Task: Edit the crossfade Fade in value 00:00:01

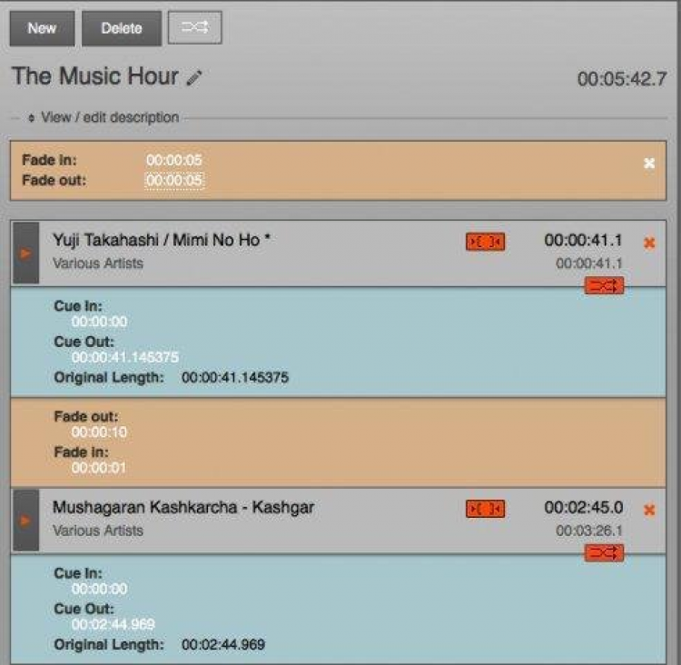Action: [x=100, y=468]
